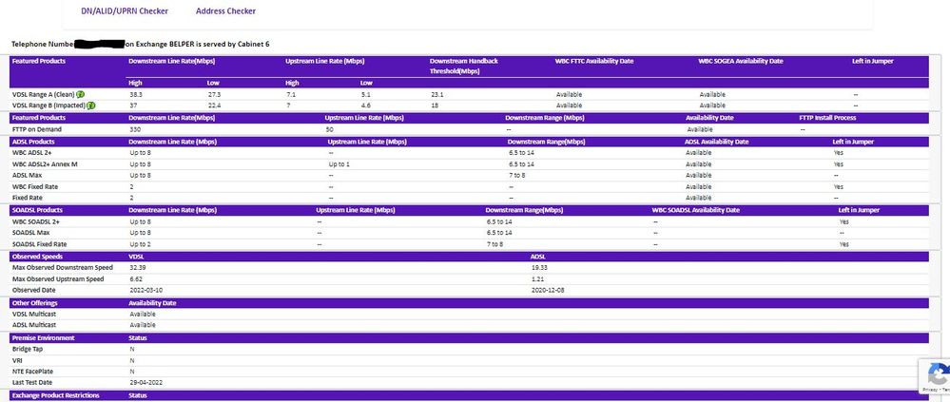Click the Downstream Handback Threshold header

[x=464, y=66]
